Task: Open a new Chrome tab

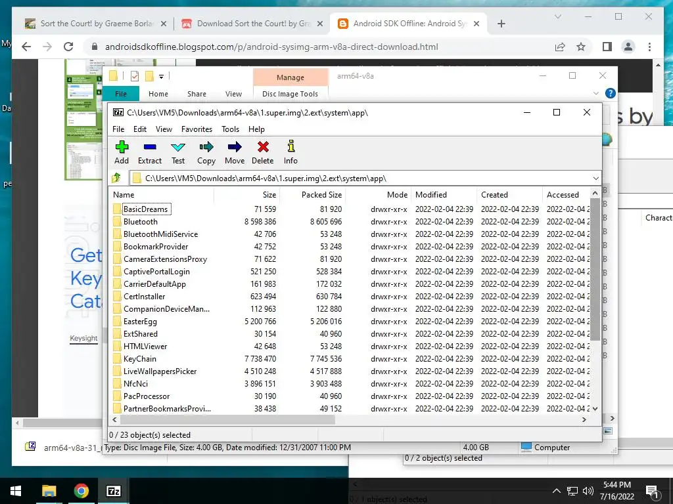Action: pos(501,24)
